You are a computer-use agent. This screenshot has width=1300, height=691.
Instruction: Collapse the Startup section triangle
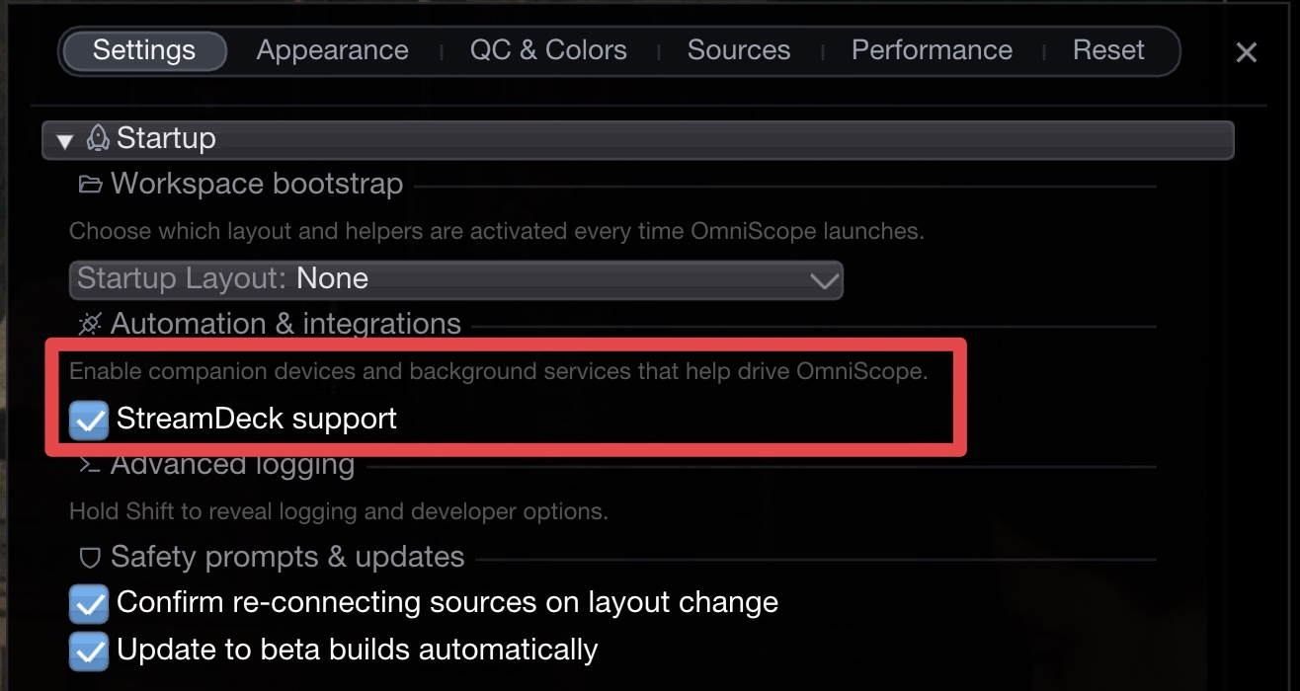(65, 140)
